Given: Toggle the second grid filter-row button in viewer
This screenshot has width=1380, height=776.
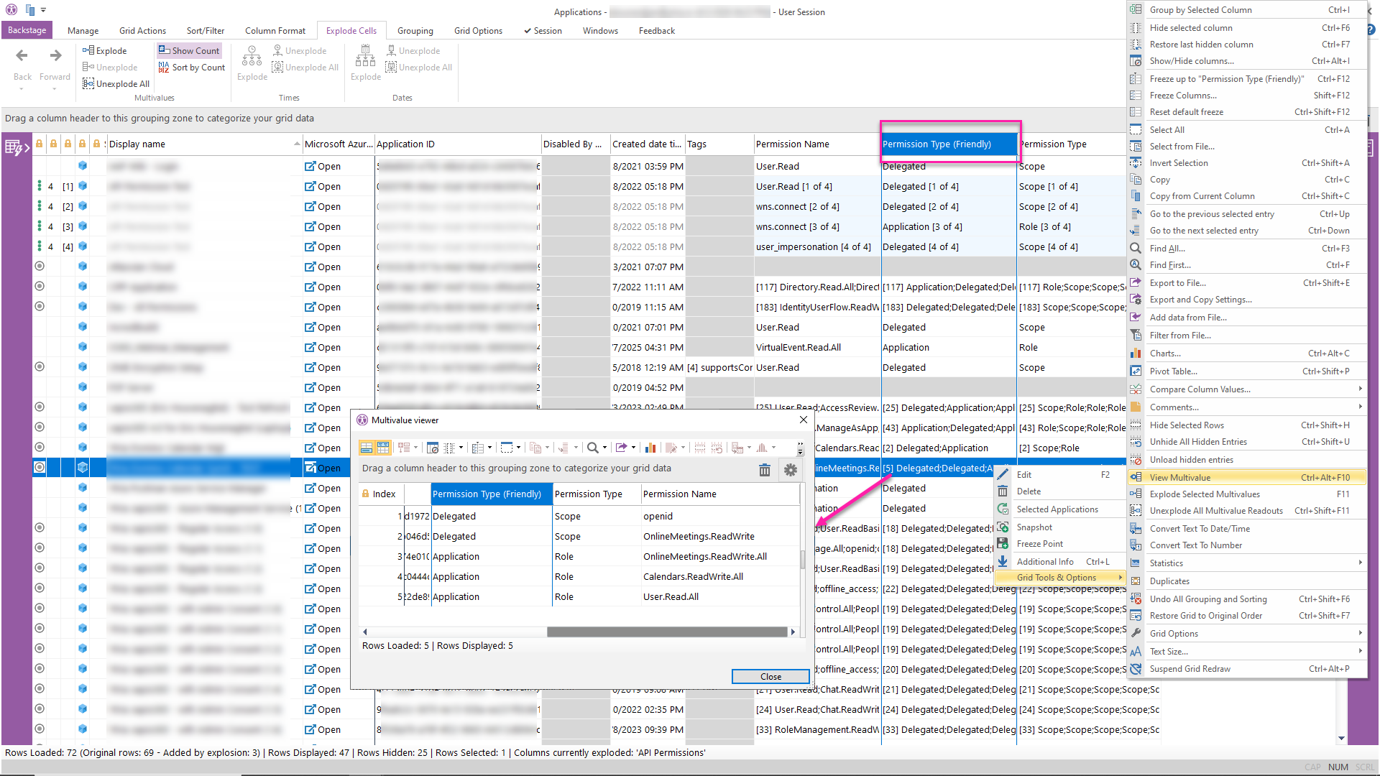Looking at the screenshot, I should pos(383,448).
